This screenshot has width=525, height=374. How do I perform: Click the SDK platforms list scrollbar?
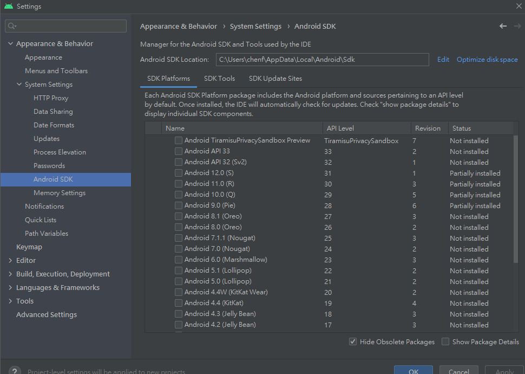click(515, 201)
